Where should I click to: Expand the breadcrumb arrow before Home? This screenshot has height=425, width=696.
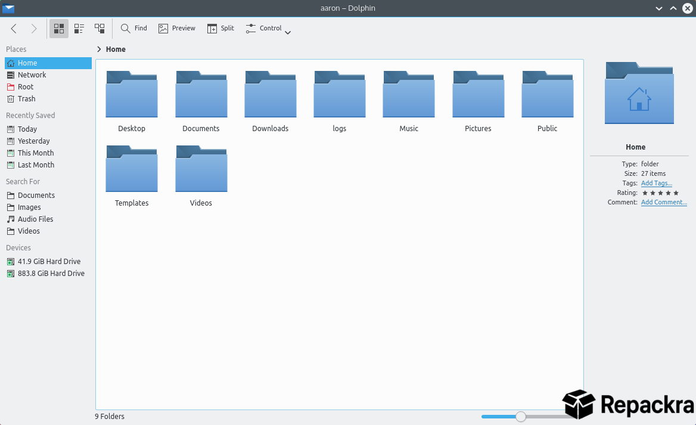click(99, 49)
